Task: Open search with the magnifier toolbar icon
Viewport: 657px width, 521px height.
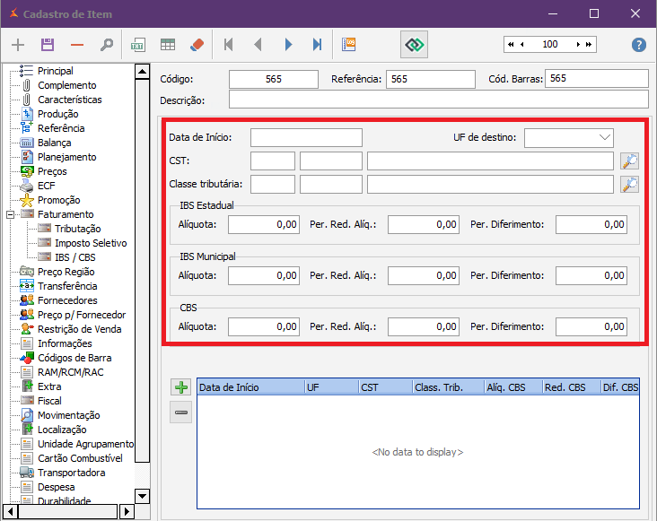Action: [106, 45]
